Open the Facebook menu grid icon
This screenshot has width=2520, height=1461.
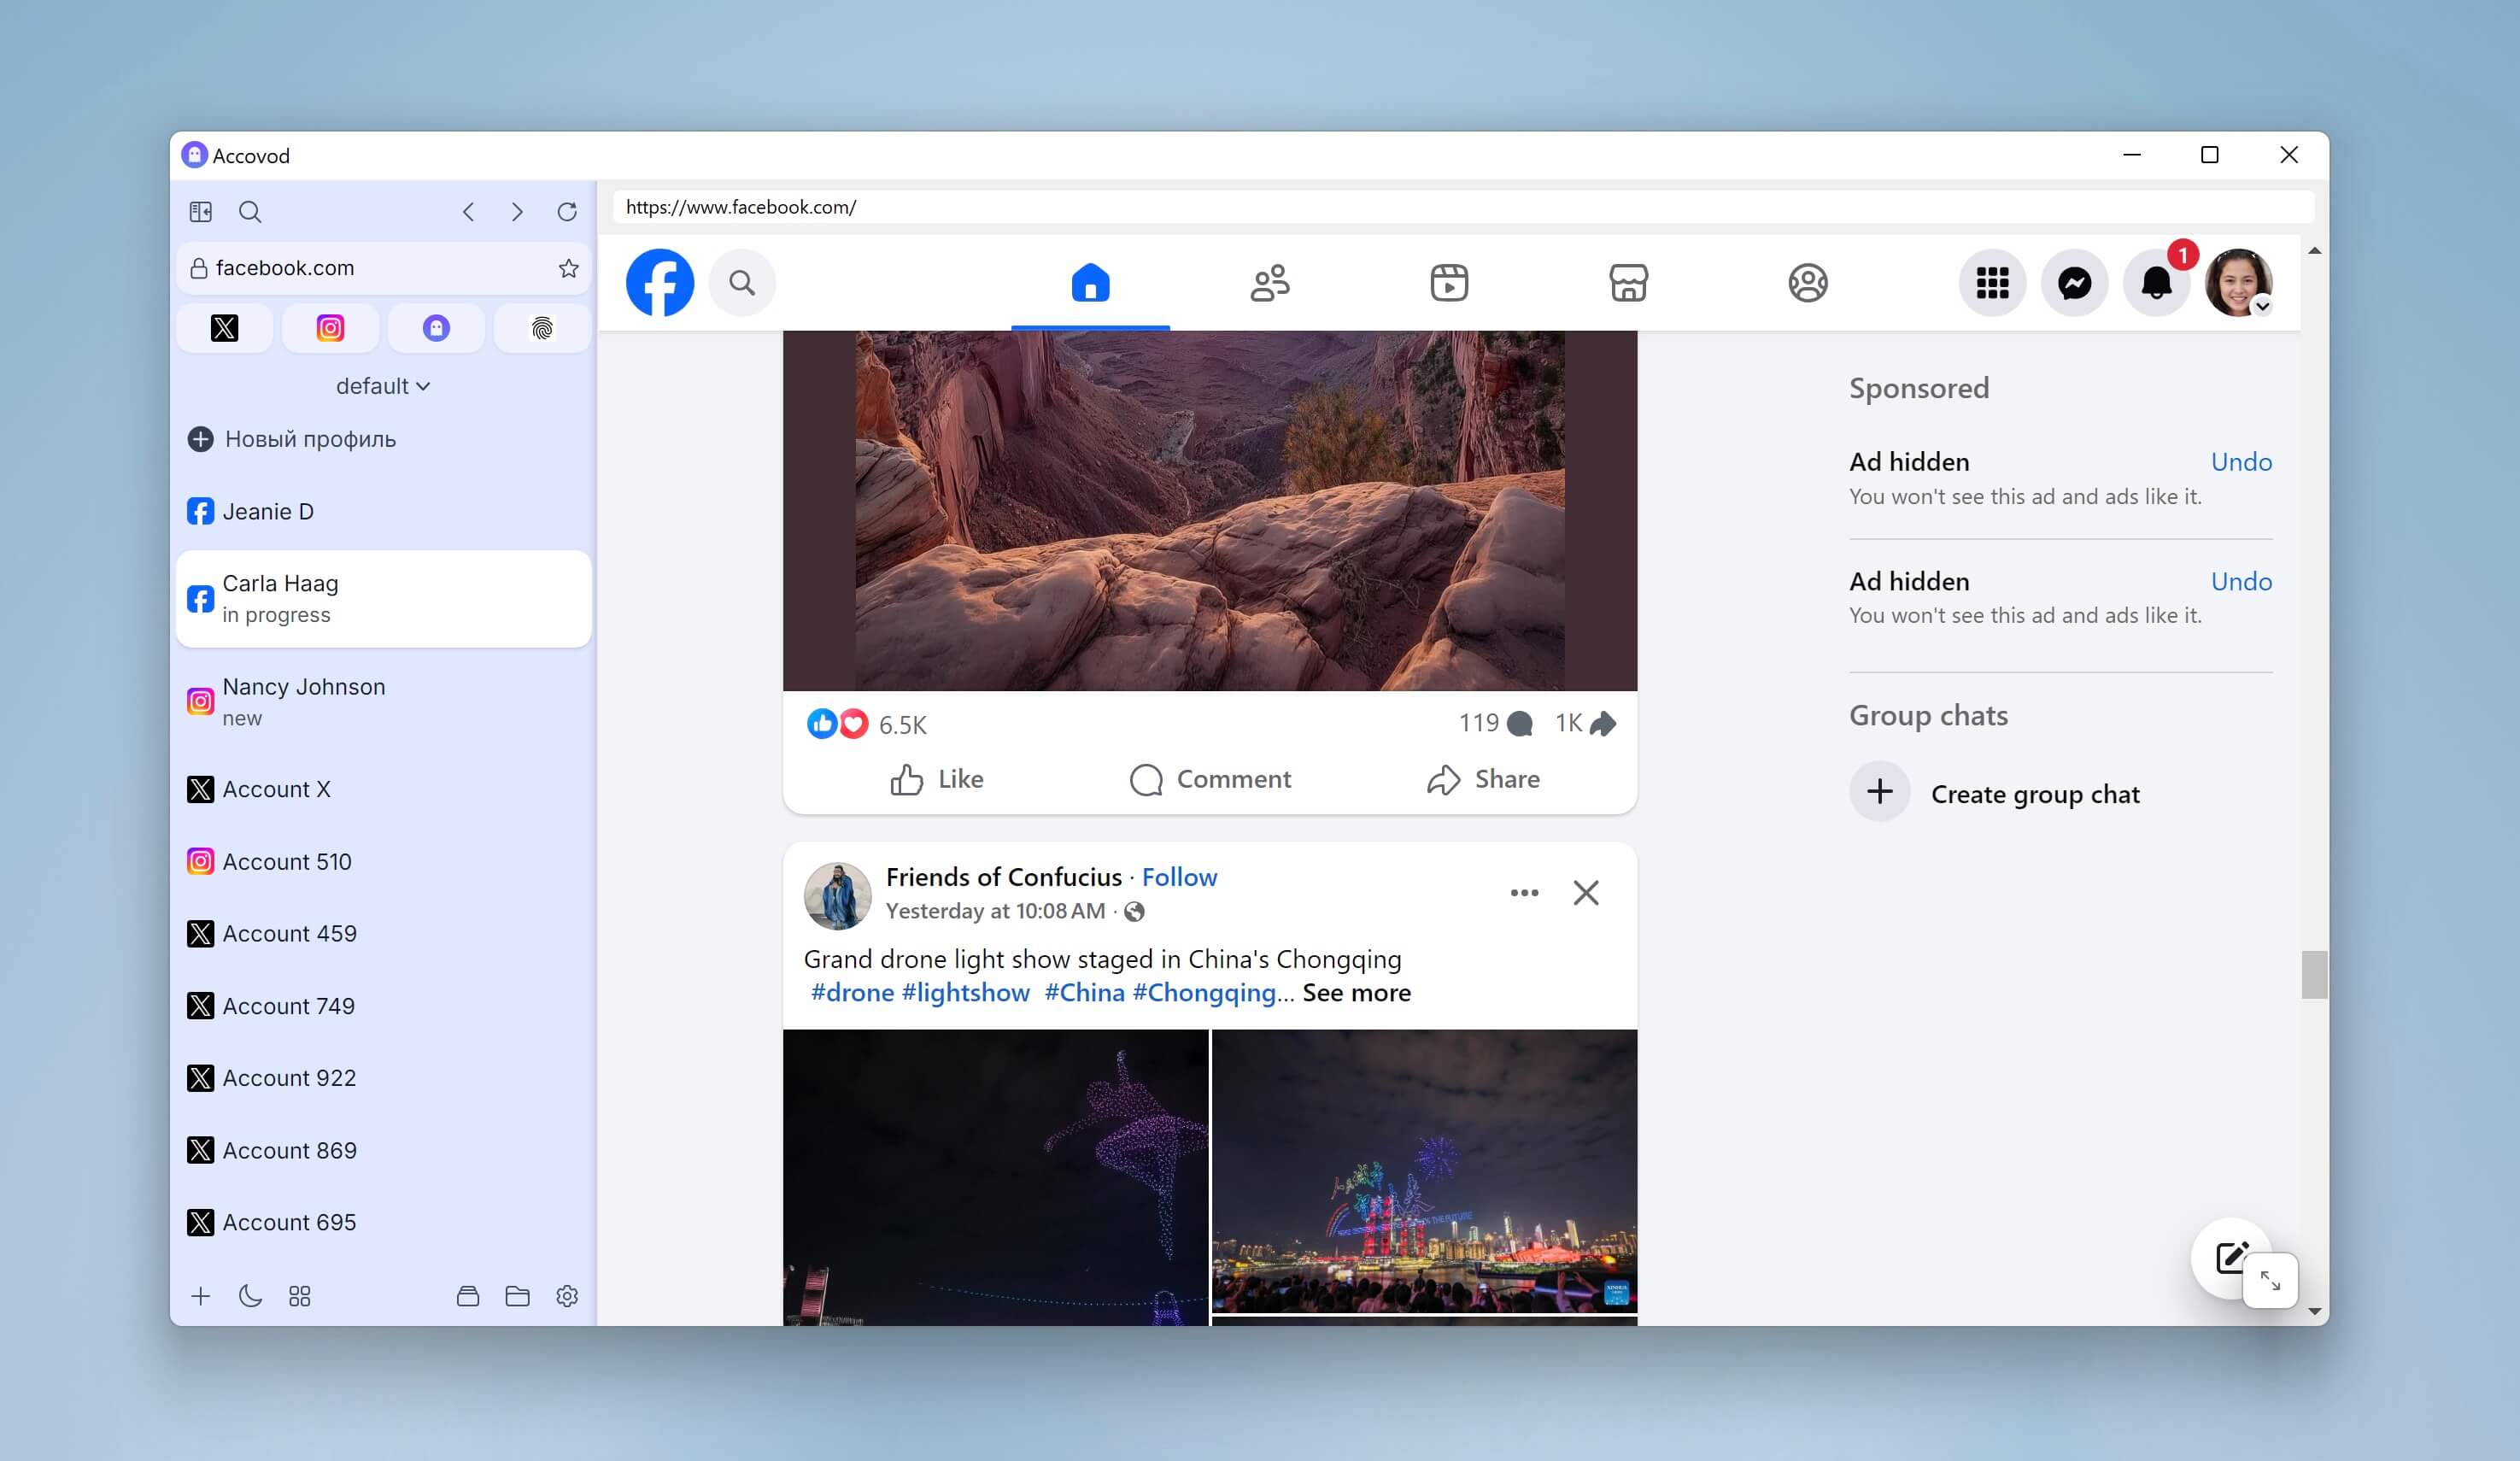pos(1992,283)
